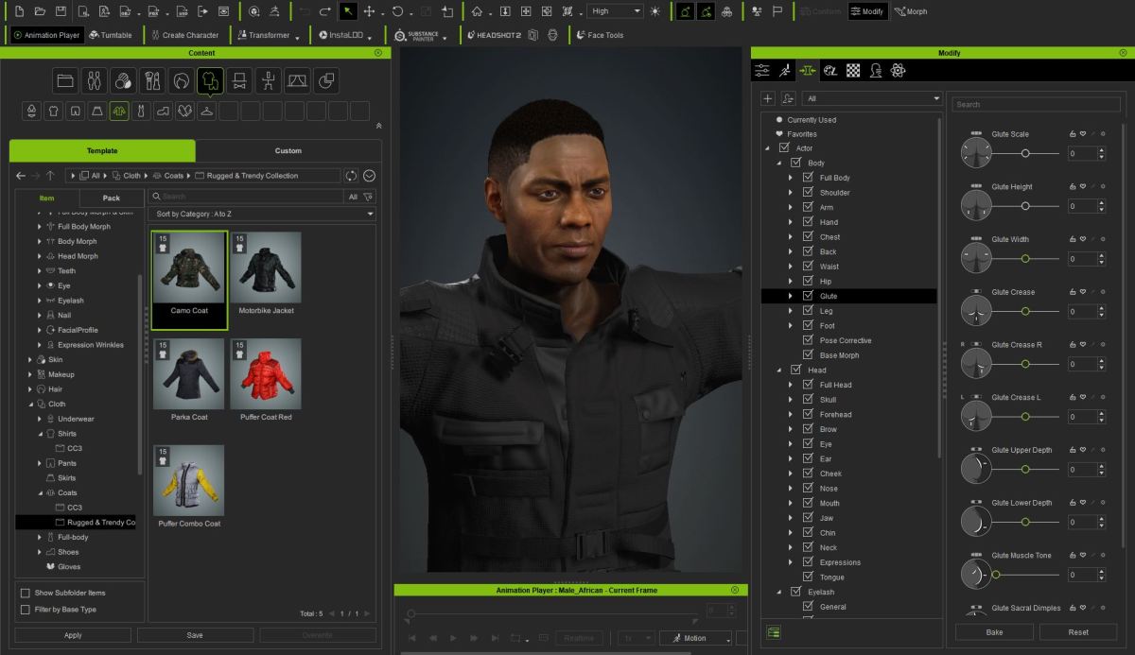Filter content to Skirts subcategory icon
This screenshot has height=655, width=1135.
click(97, 112)
